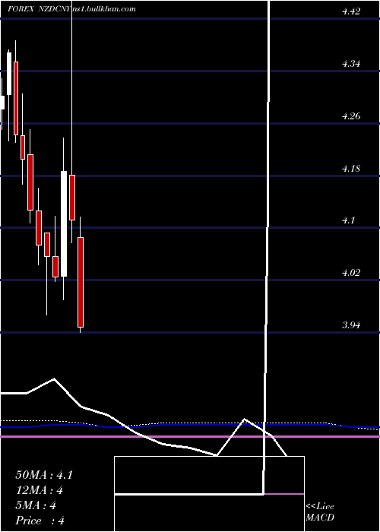380x532 pixels.
Task: Click the last red candle ending near 3.94
Action: click(x=81, y=282)
